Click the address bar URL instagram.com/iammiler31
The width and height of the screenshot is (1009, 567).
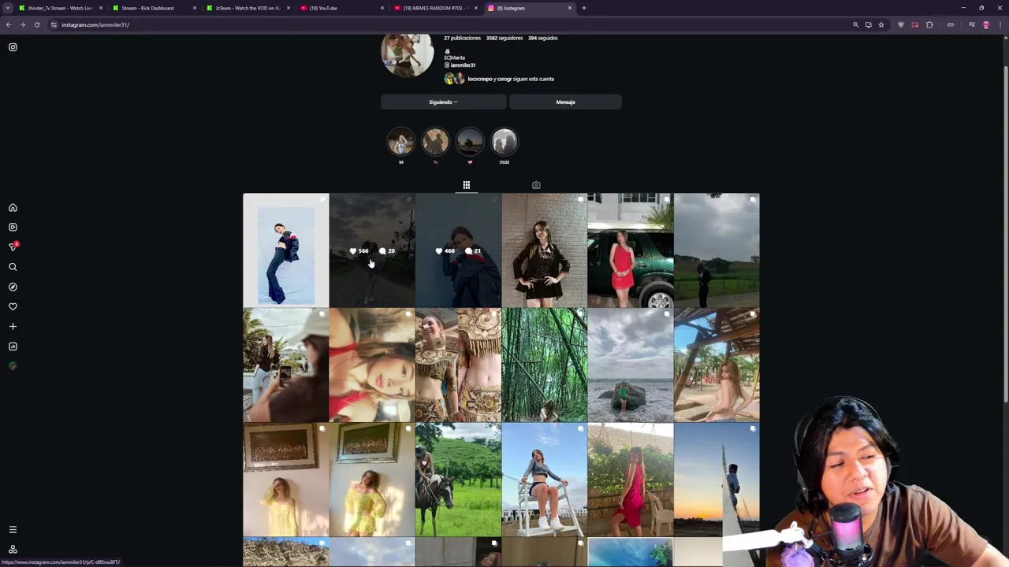click(95, 24)
